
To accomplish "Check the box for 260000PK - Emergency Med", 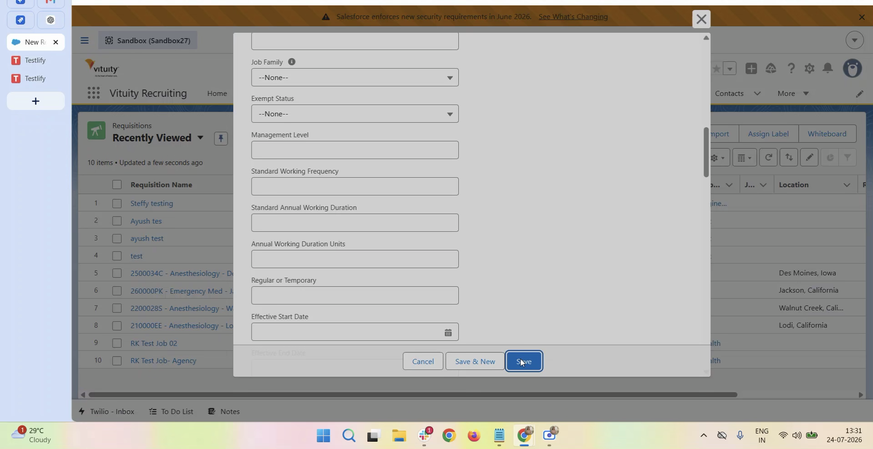I will (x=117, y=291).
